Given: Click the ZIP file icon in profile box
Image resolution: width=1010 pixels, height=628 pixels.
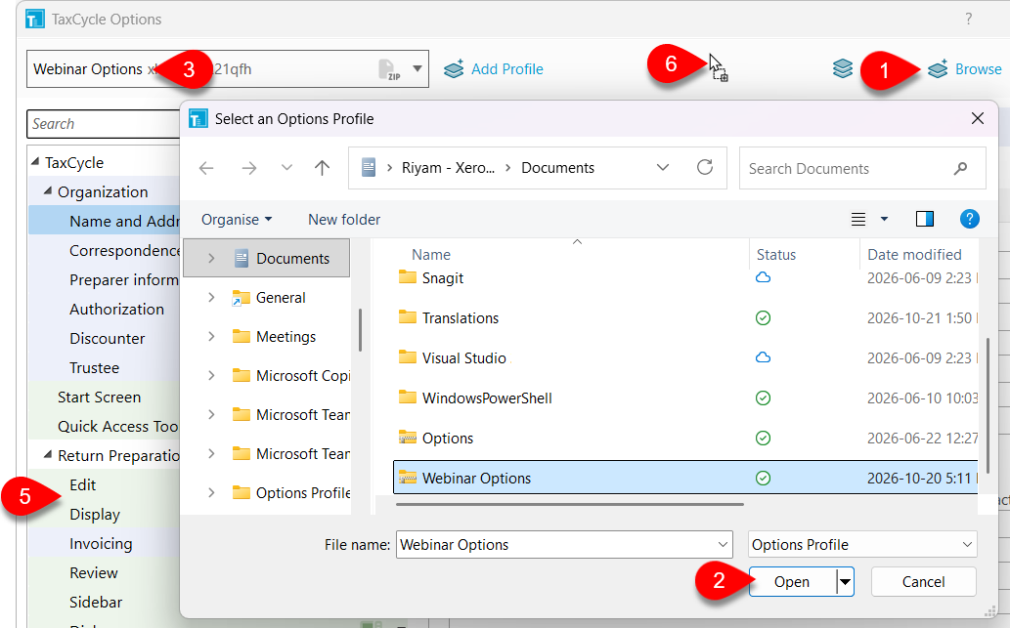Looking at the screenshot, I should point(389,69).
